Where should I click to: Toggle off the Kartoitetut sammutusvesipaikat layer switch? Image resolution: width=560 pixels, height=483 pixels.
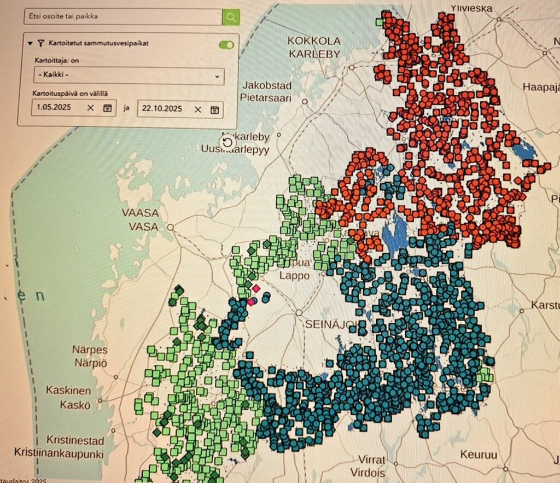point(226,45)
